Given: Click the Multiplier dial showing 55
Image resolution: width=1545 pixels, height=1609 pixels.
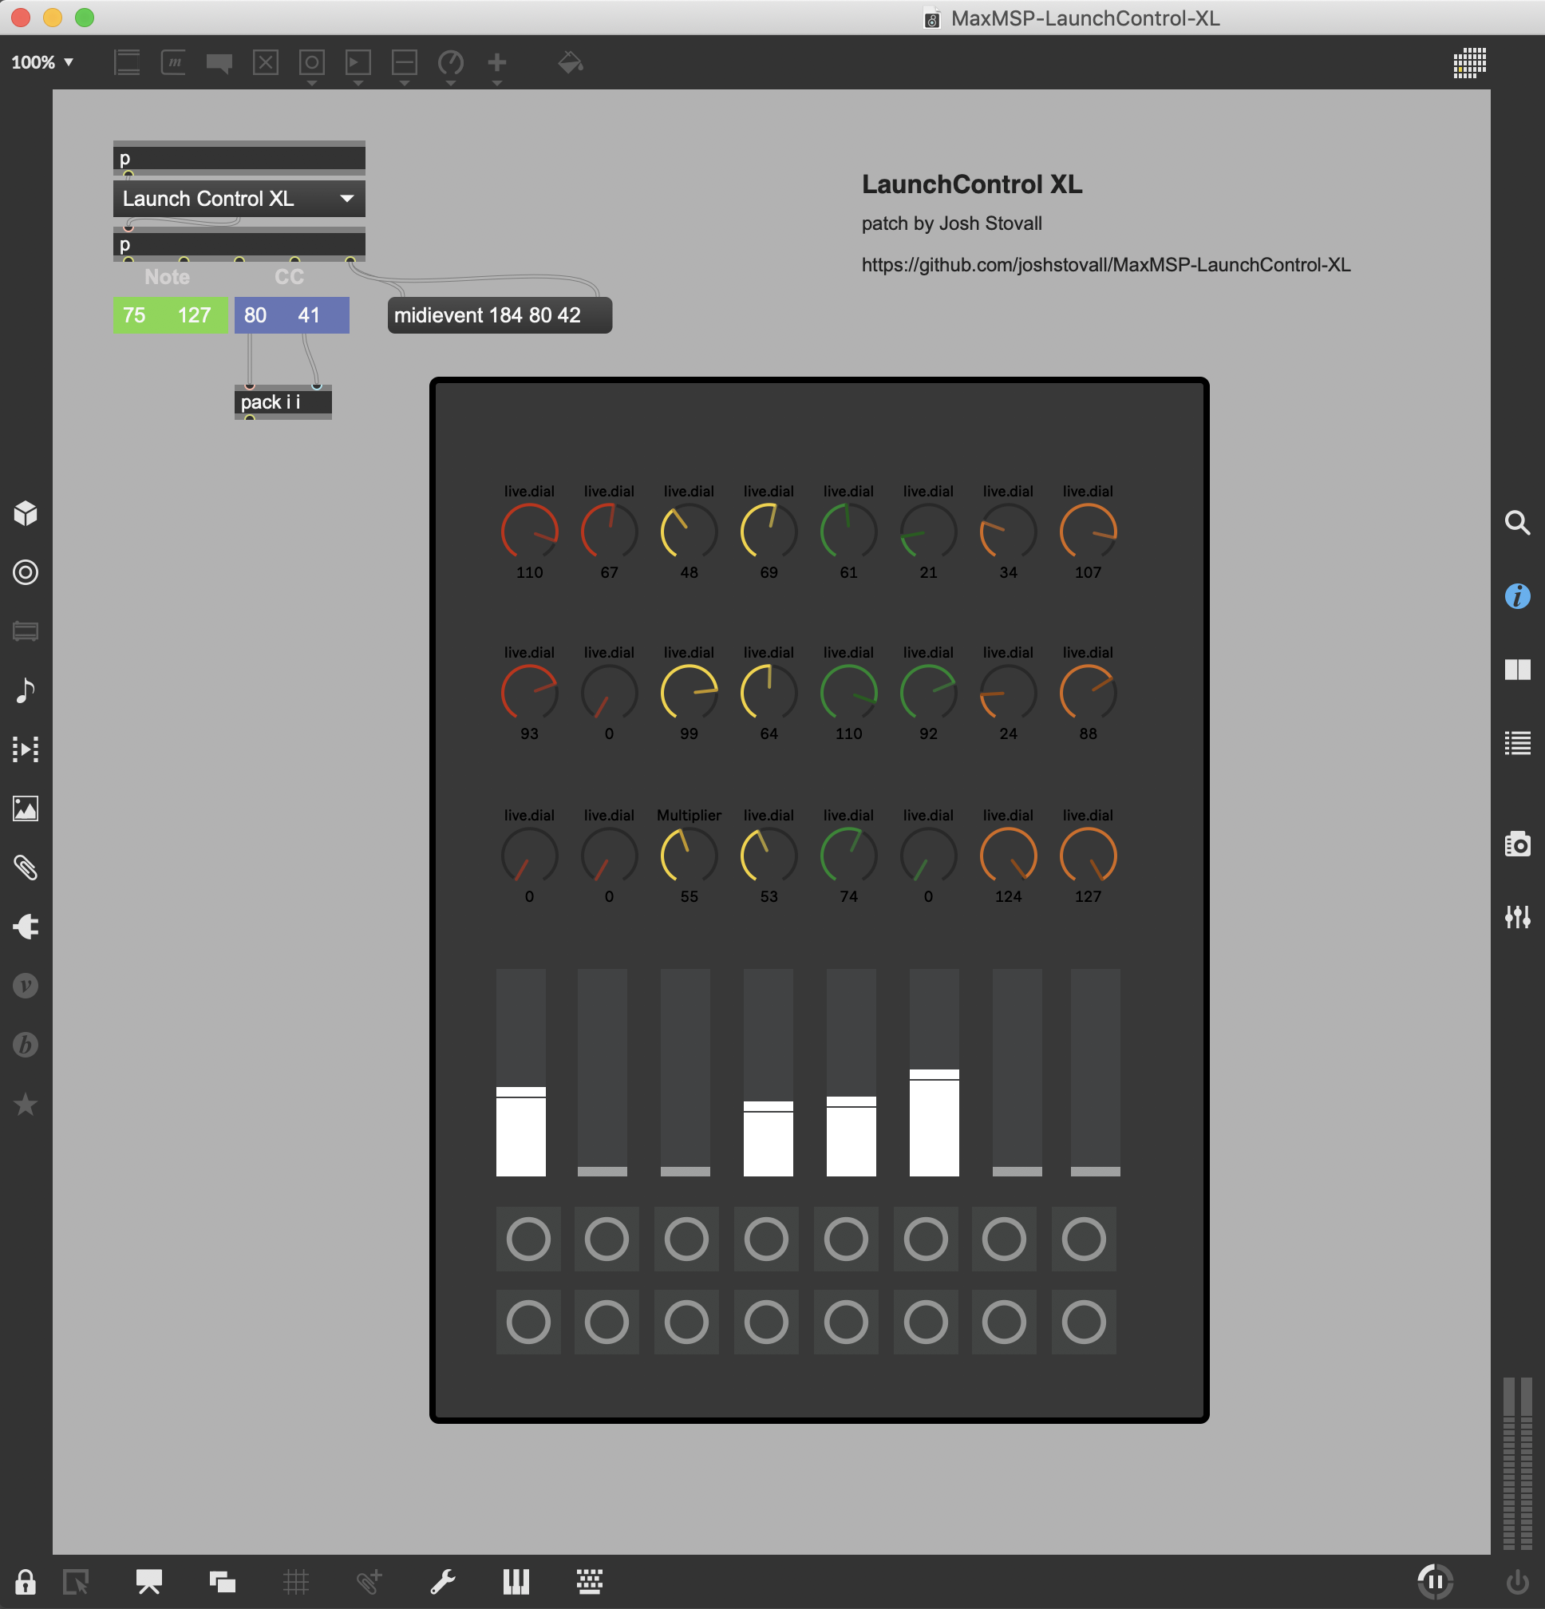Looking at the screenshot, I should 688,856.
